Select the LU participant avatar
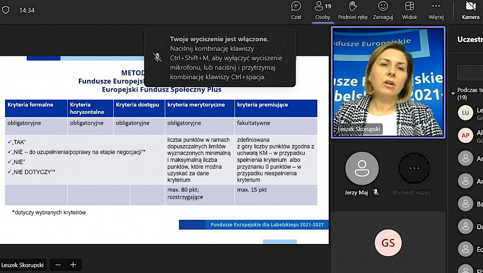 click(466, 113)
